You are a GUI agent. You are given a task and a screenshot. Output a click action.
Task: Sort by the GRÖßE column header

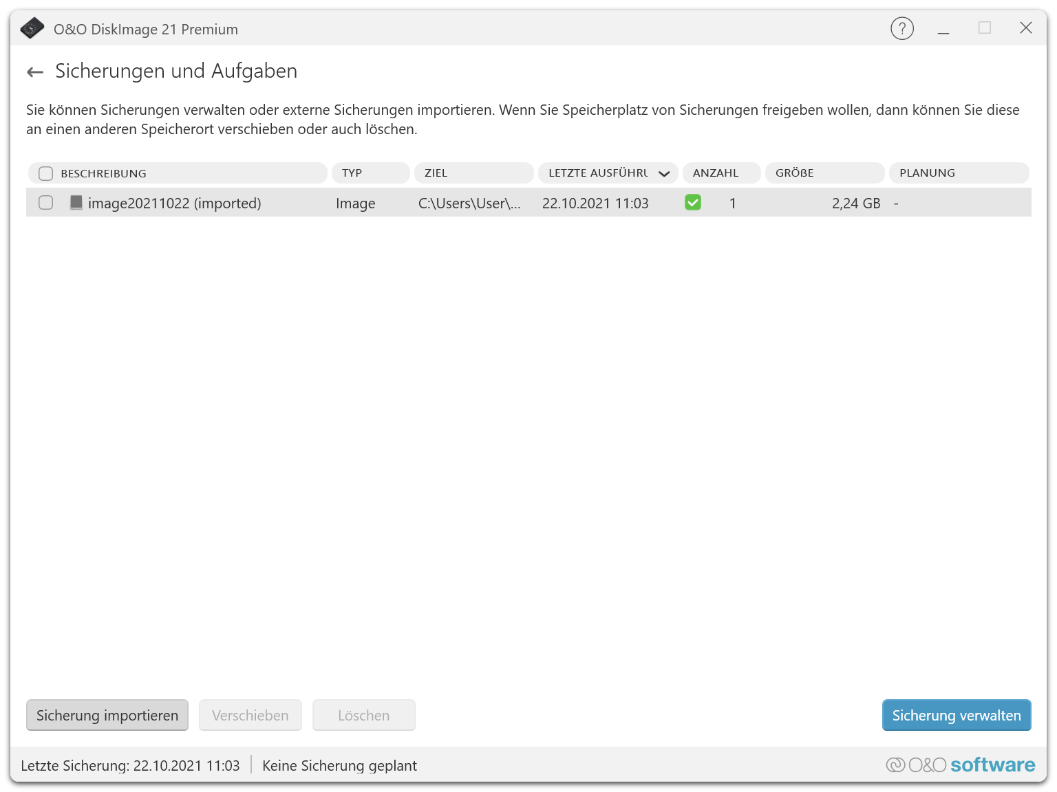tap(825, 173)
